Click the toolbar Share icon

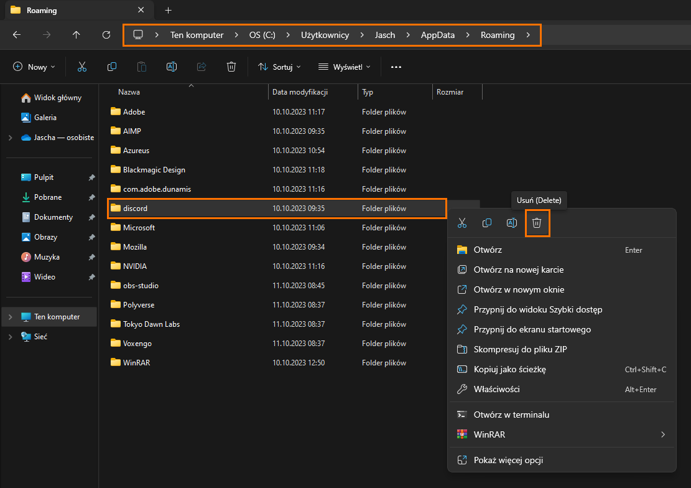point(202,67)
